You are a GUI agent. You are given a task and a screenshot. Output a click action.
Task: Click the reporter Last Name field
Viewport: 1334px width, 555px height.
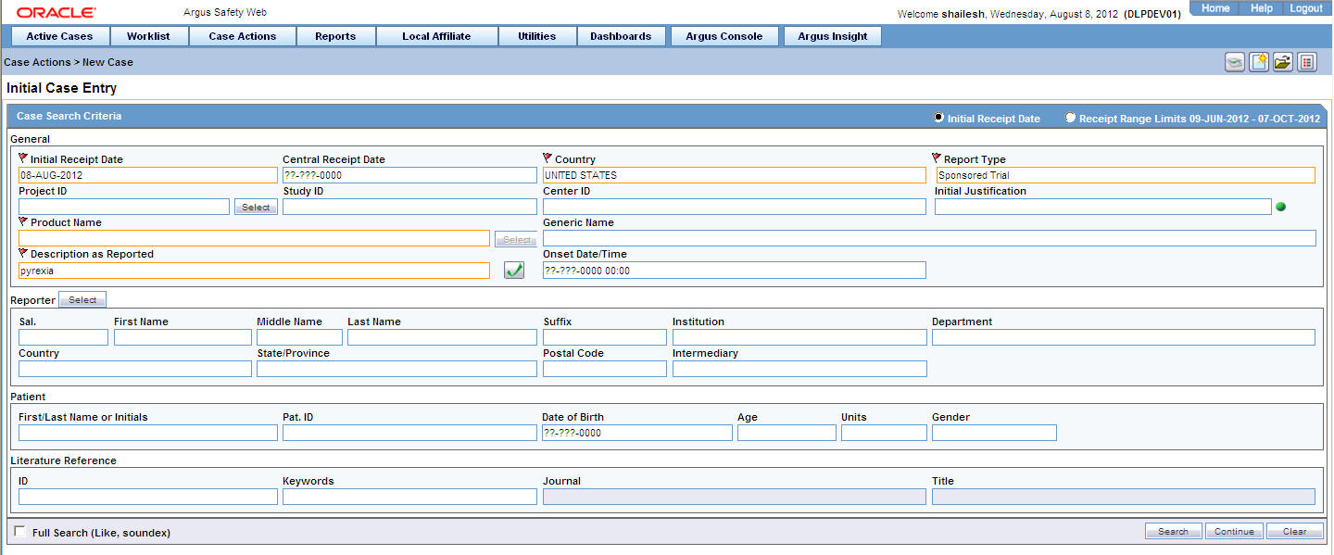pos(442,337)
